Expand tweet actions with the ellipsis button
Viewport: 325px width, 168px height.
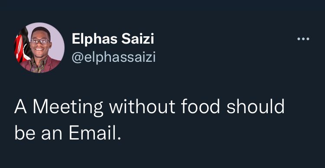coord(303,39)
